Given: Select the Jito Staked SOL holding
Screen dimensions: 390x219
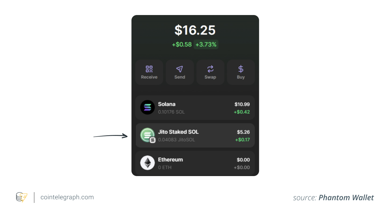Looking at the screenshot, I should [195, 135].
